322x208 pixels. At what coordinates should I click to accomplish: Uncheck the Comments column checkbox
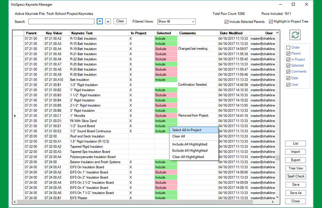tap(289, 71)
